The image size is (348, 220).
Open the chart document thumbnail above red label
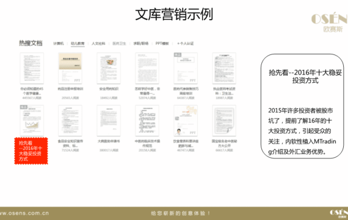[x=32, y=120]
